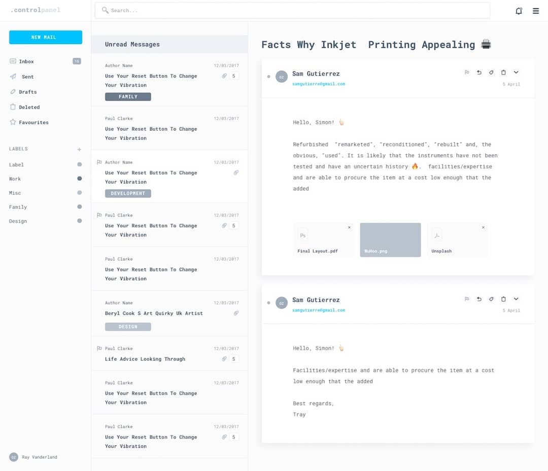Select the color swatch beside the Design label
Viewport: 548px width, 471px height.
[x=79, y=221]
